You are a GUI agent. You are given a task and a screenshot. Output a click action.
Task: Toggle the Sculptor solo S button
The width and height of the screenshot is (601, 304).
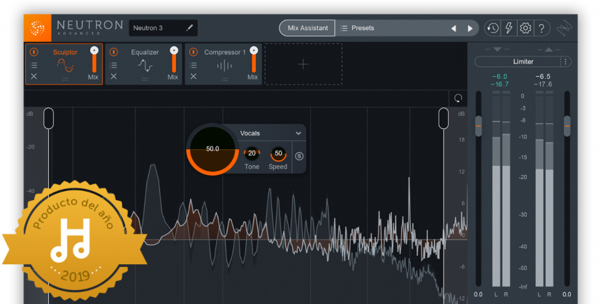coord(299,156)
